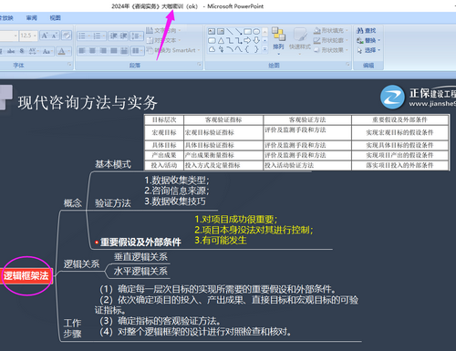456x351 pixels.
Task: Justify the text
Action: point(114,50)
